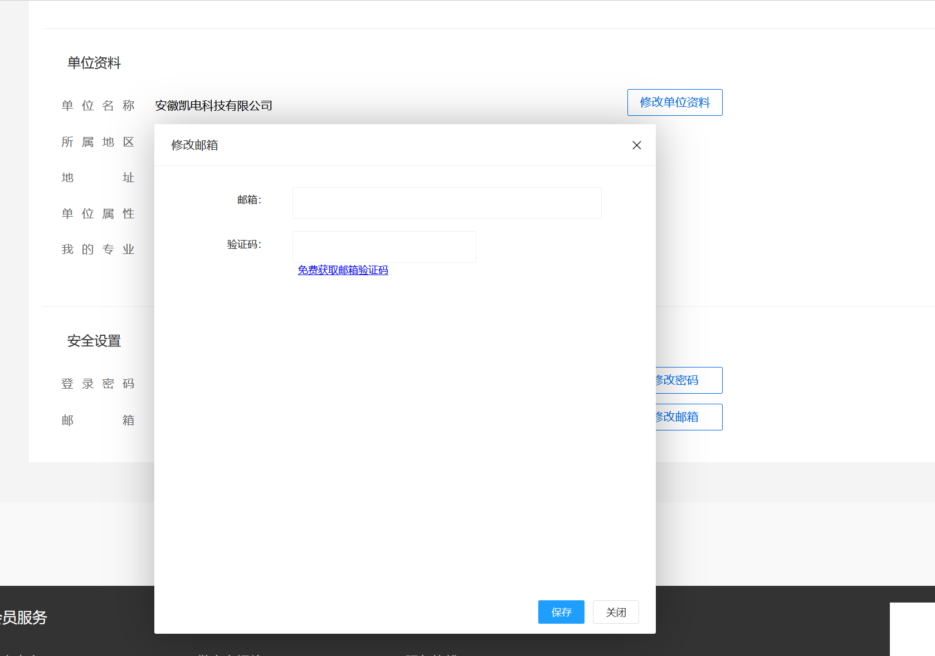Open 修改单位资料 to edit the company profile
Image resolution: width=935 pixels, height=656 pixels.
click(674, 102)
